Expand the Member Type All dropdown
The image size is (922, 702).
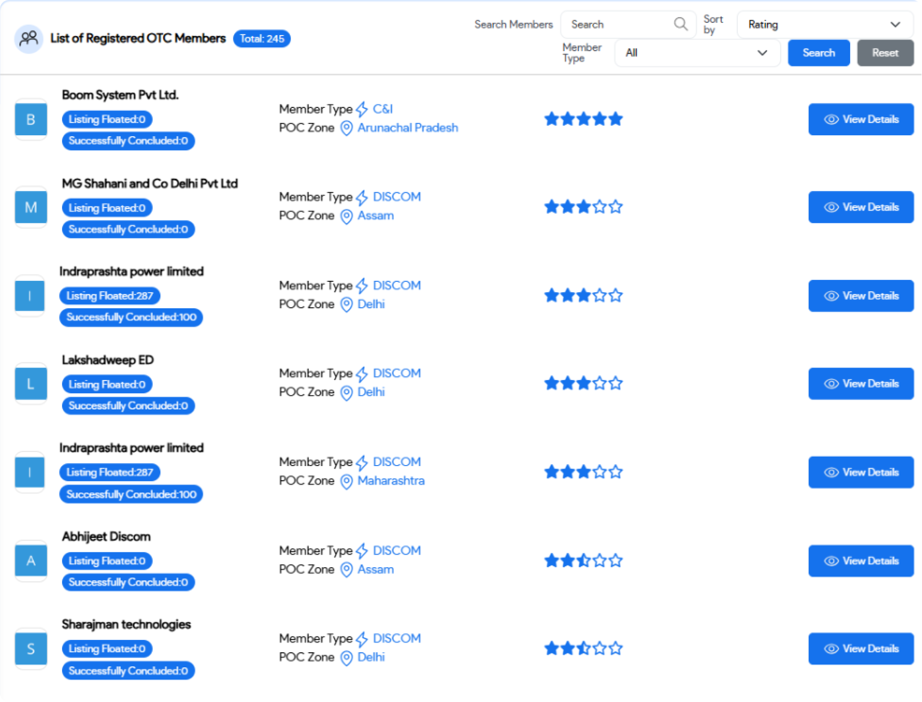click(x=697, y=53)
